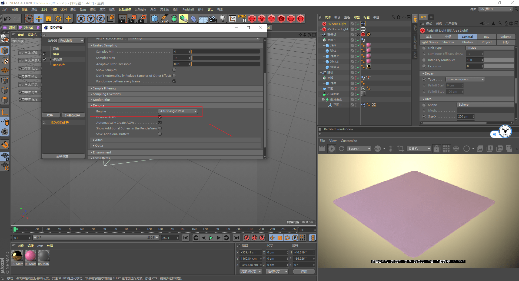This screenshot has height=281, width=519.
Task: Open the Denoise Engine dropdown
Action: (x=178, y=111)
